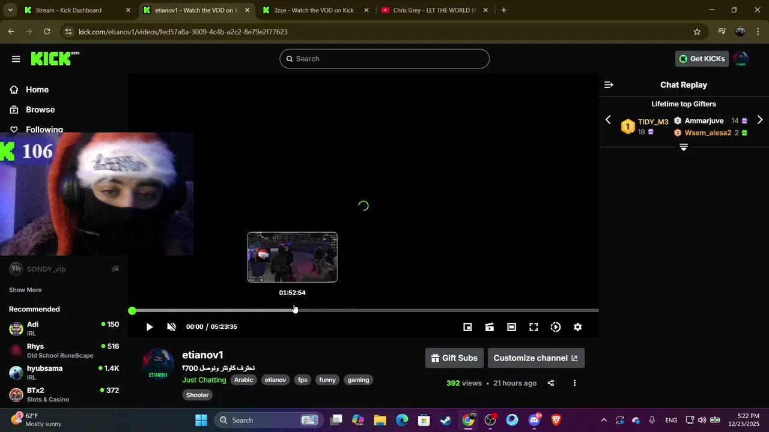Show hidden system tray icons
Image resolution: width=769 pixels, height=432 pixels.
604,420
